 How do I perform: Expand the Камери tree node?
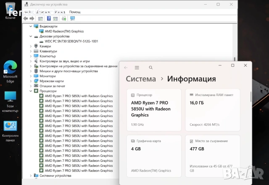pyautogui.click(x=31, y=46)
